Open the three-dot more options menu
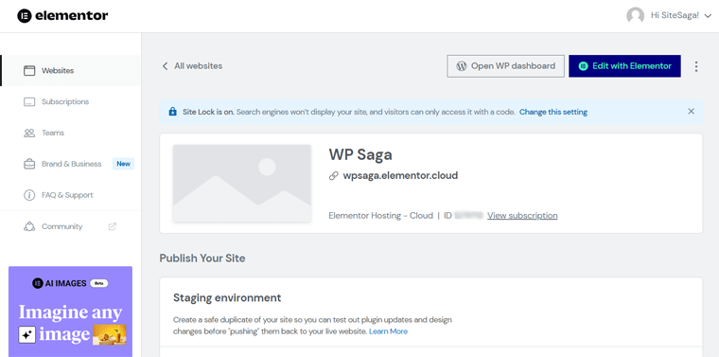The image size is (719, 357). 696,66
